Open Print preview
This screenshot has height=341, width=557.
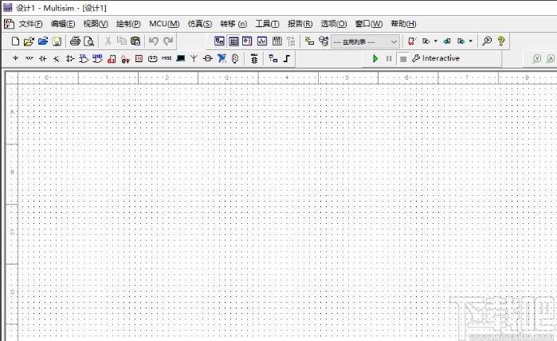pyautogui.click(x=88, y=41)
